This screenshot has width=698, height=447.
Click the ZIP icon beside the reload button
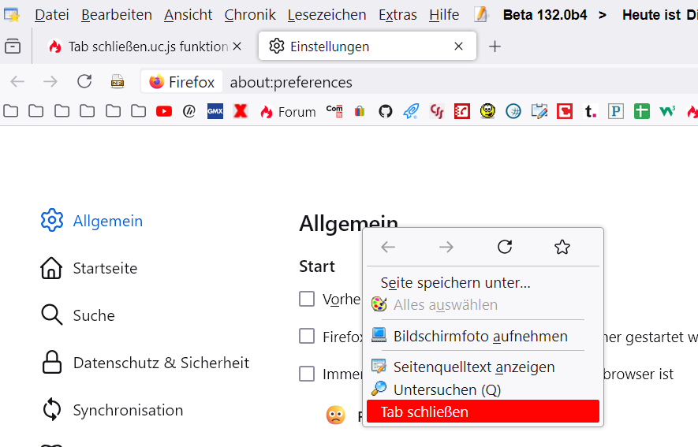(118, 81)
